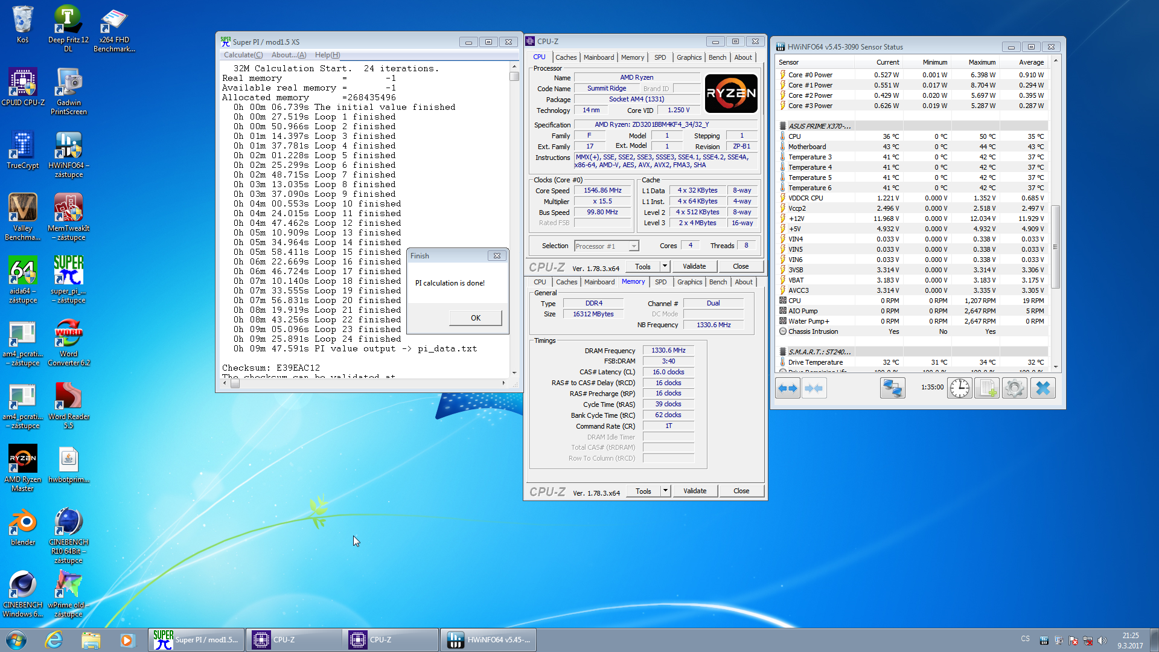The image size is (1159, 652).
Task: Click Validate in lower CPU-Z window
Action: point(695,491)
